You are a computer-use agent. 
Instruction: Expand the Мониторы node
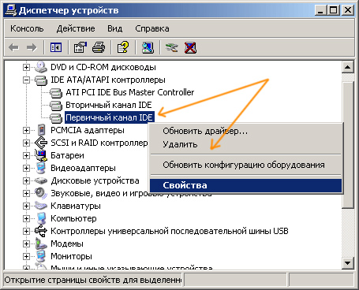click(x=26, y=256)
